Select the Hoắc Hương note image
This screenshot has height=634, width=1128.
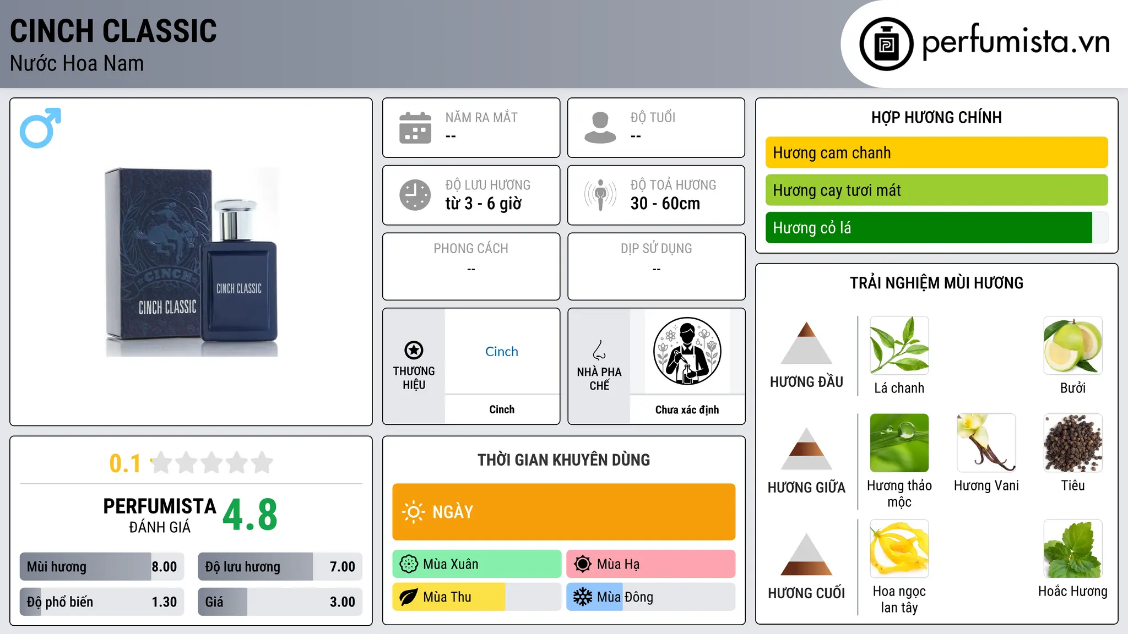pyautogui.click(x=1073, y=549)
